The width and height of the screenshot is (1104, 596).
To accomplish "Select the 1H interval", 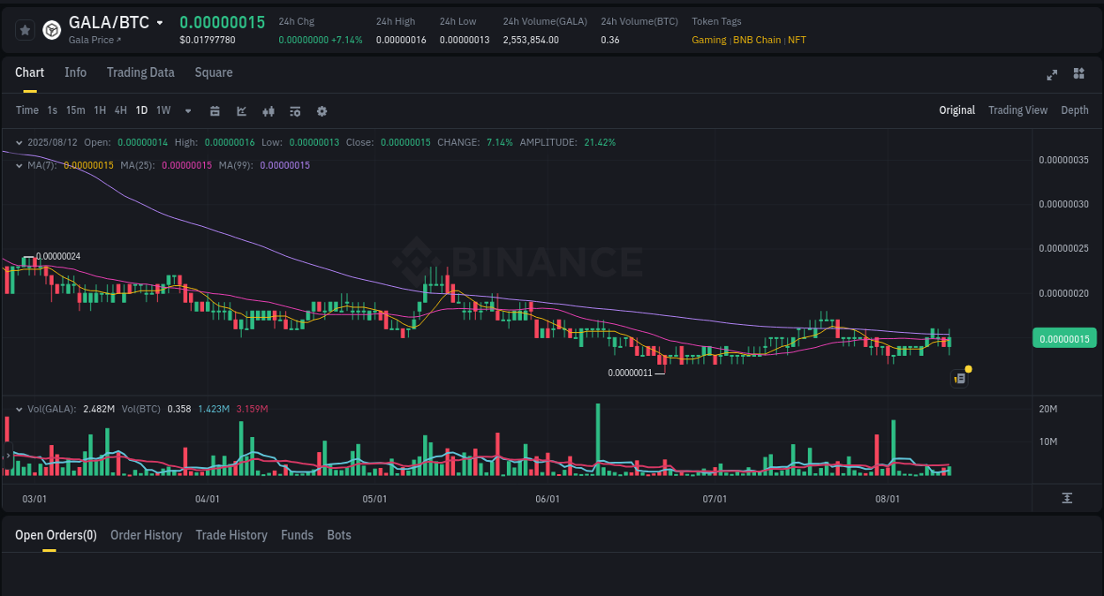I will (x=100, y=110).
